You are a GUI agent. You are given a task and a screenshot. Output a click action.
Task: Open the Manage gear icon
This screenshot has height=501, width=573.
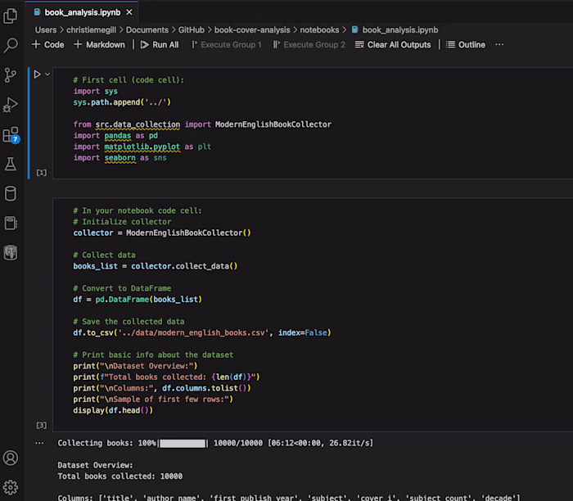pos(10,487)
